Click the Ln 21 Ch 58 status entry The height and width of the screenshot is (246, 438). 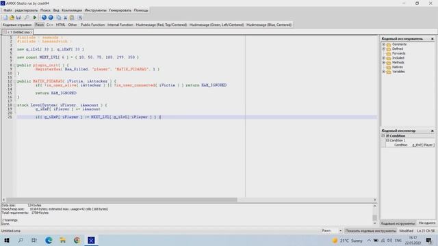pyautogui.click(x=426, y=231)
